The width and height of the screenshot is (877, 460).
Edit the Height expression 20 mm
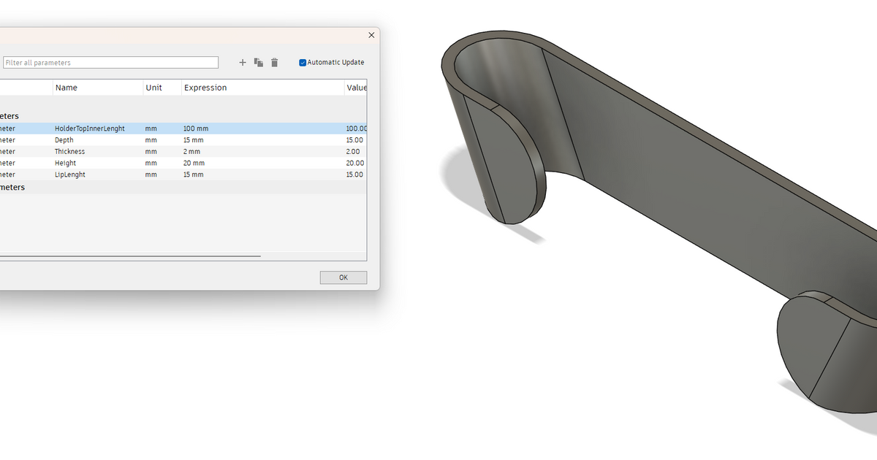pos(194,164)
